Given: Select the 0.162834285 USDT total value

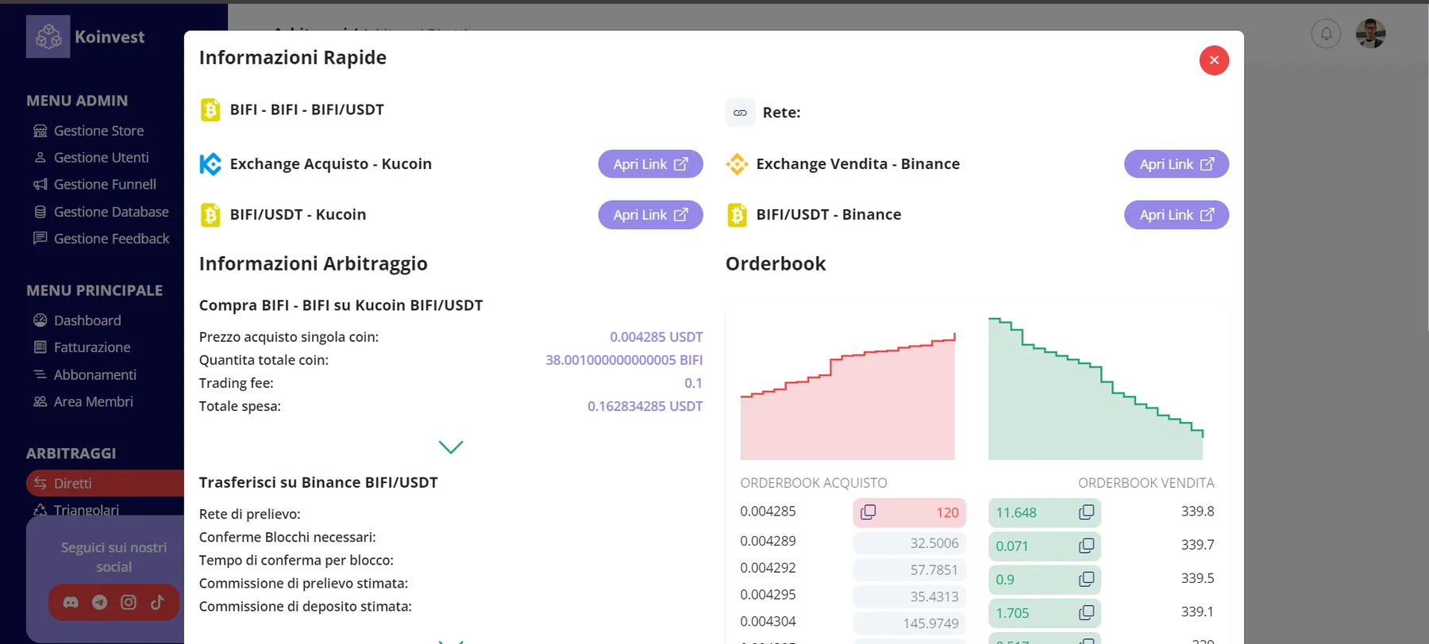Looking at the screenshot, I should coord(645,406).
